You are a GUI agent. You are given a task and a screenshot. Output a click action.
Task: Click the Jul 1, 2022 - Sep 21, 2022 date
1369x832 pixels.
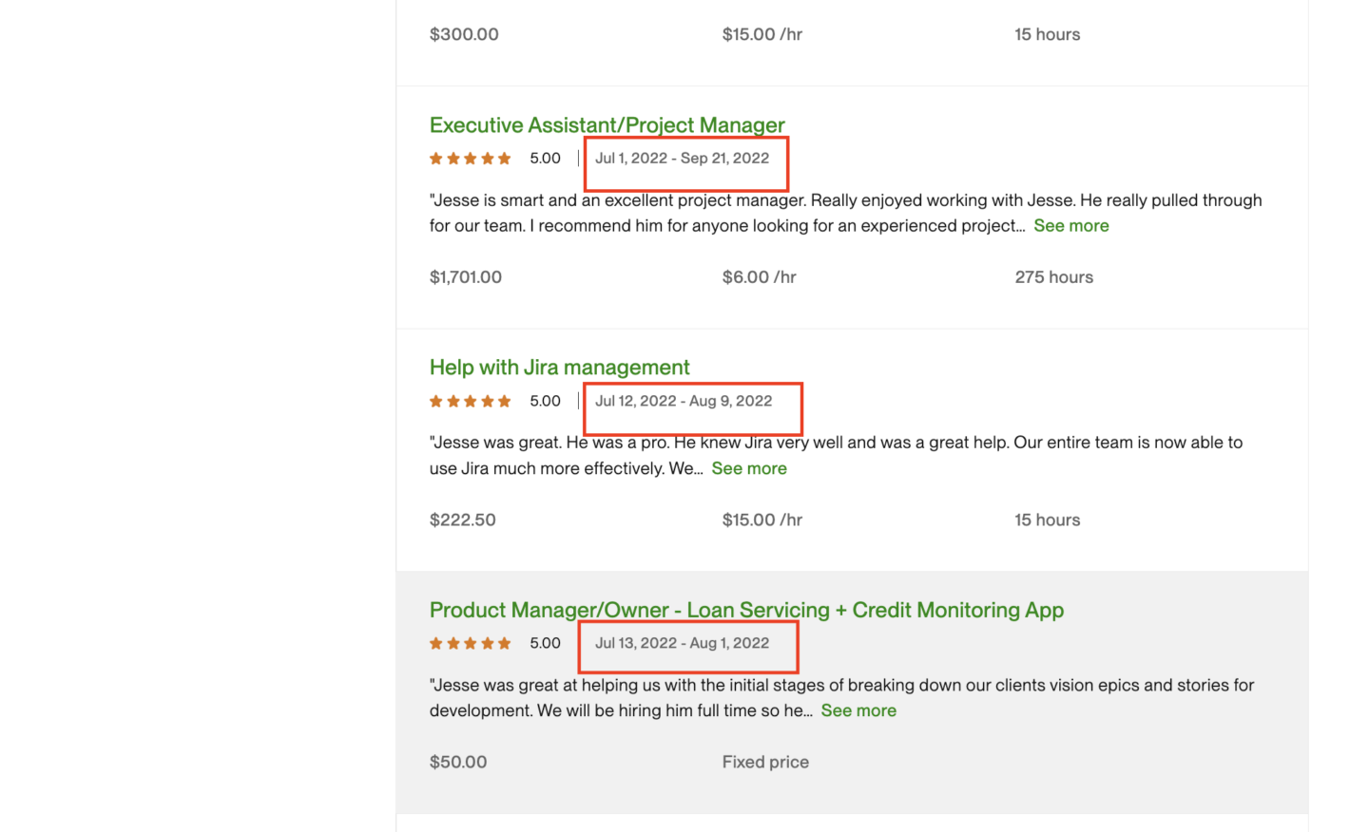pyautogui.click(x=682, y=159)
